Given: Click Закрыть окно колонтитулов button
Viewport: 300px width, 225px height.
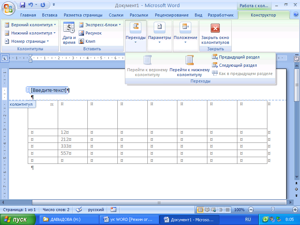Looking at the screenshot, I should coord(215,34).
